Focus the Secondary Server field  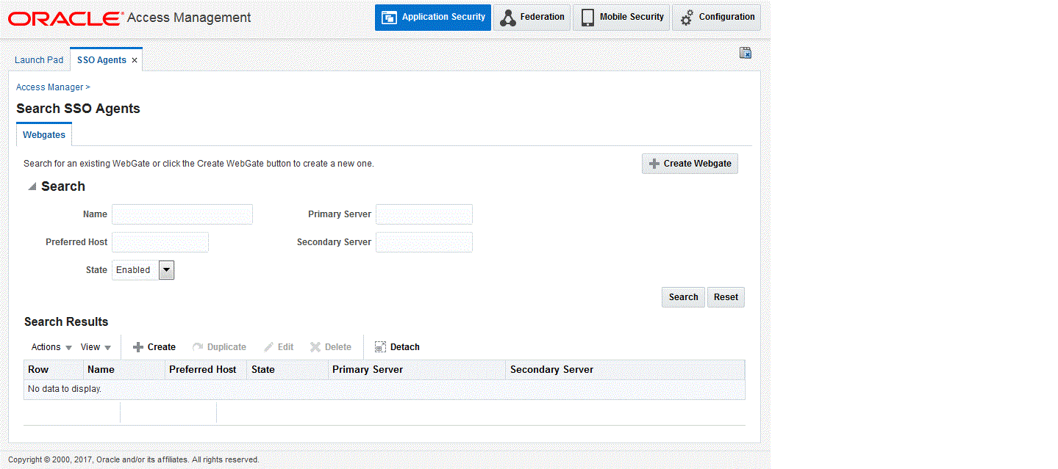coord(424,242)
